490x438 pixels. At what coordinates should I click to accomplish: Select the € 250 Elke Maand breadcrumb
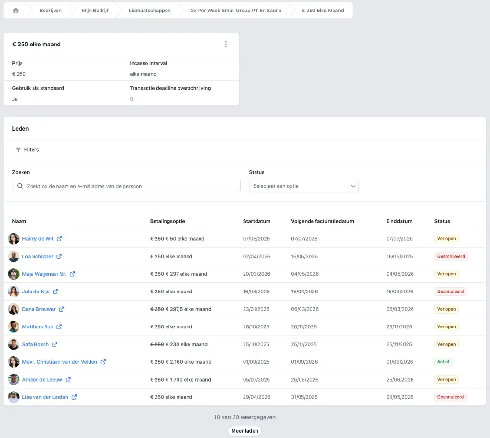[323, 11]
